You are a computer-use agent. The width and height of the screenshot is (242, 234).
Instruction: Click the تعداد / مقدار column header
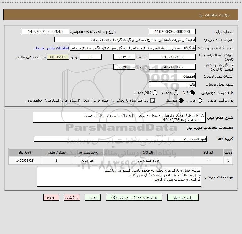point(56,152)
